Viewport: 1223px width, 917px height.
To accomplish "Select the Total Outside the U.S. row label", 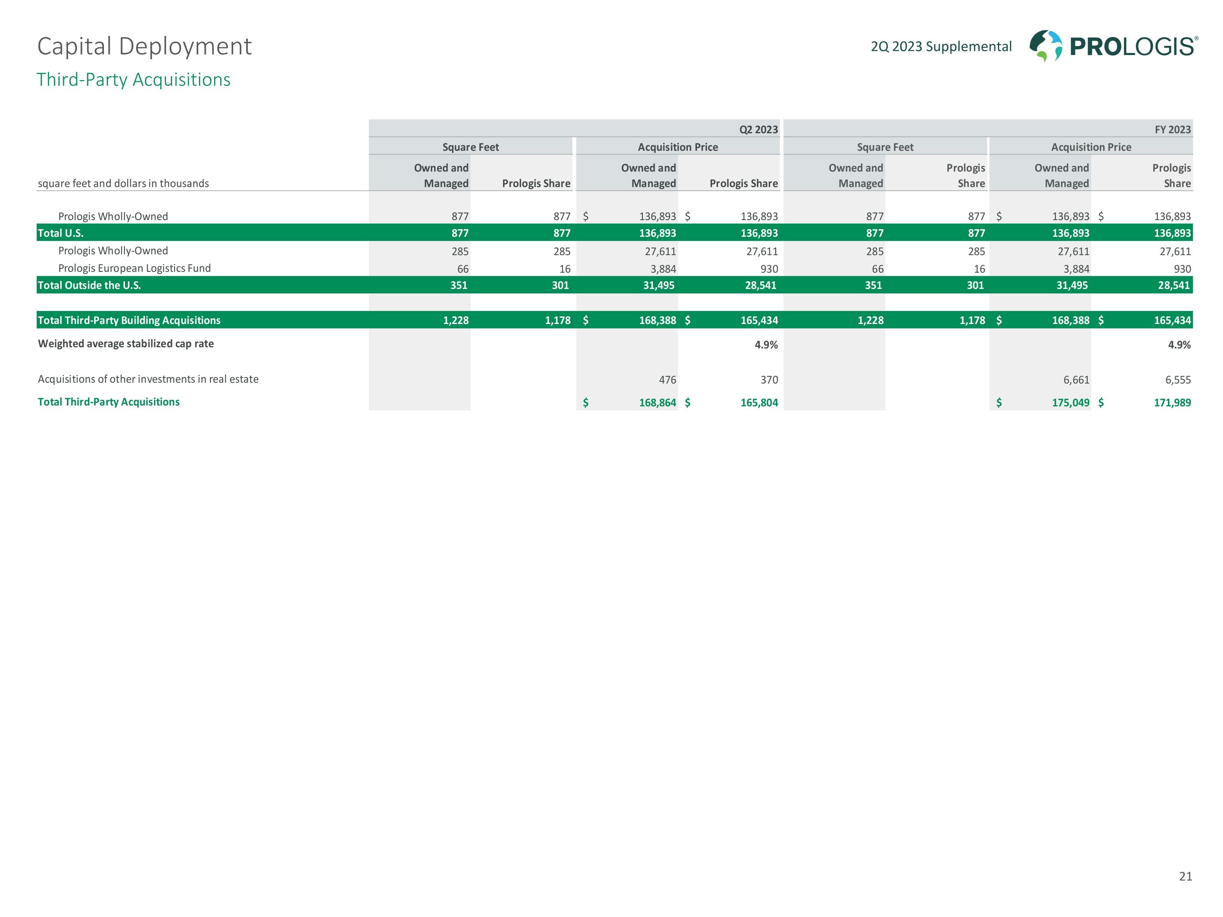I will click(x=89, y=285).
